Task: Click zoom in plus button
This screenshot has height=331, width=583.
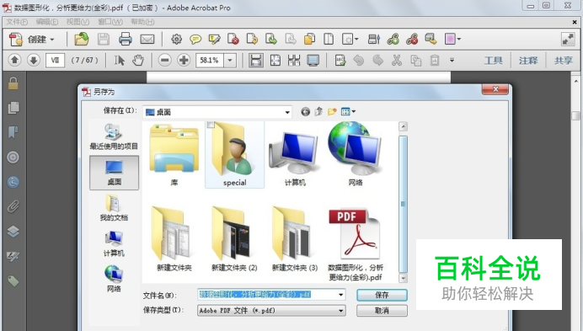Action: point(184,61)
